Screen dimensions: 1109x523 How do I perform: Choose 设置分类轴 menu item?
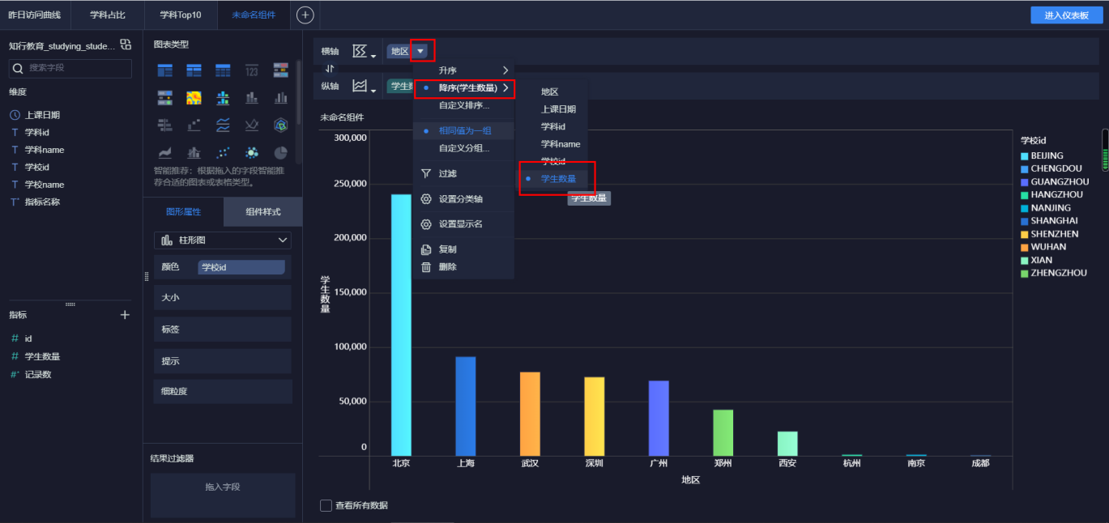tap(463, 198)
